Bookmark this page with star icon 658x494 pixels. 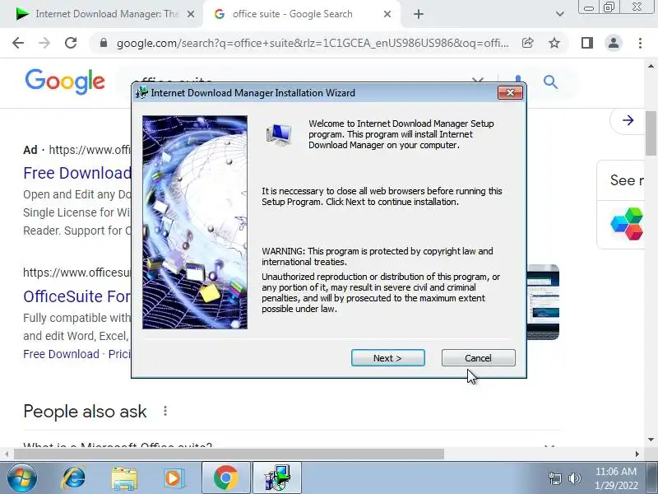[554, 43]
